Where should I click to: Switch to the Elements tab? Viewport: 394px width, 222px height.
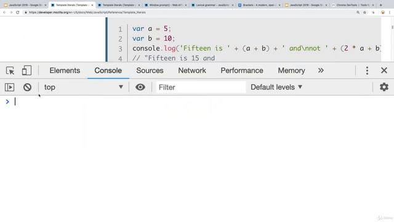[x=65, y=71]
